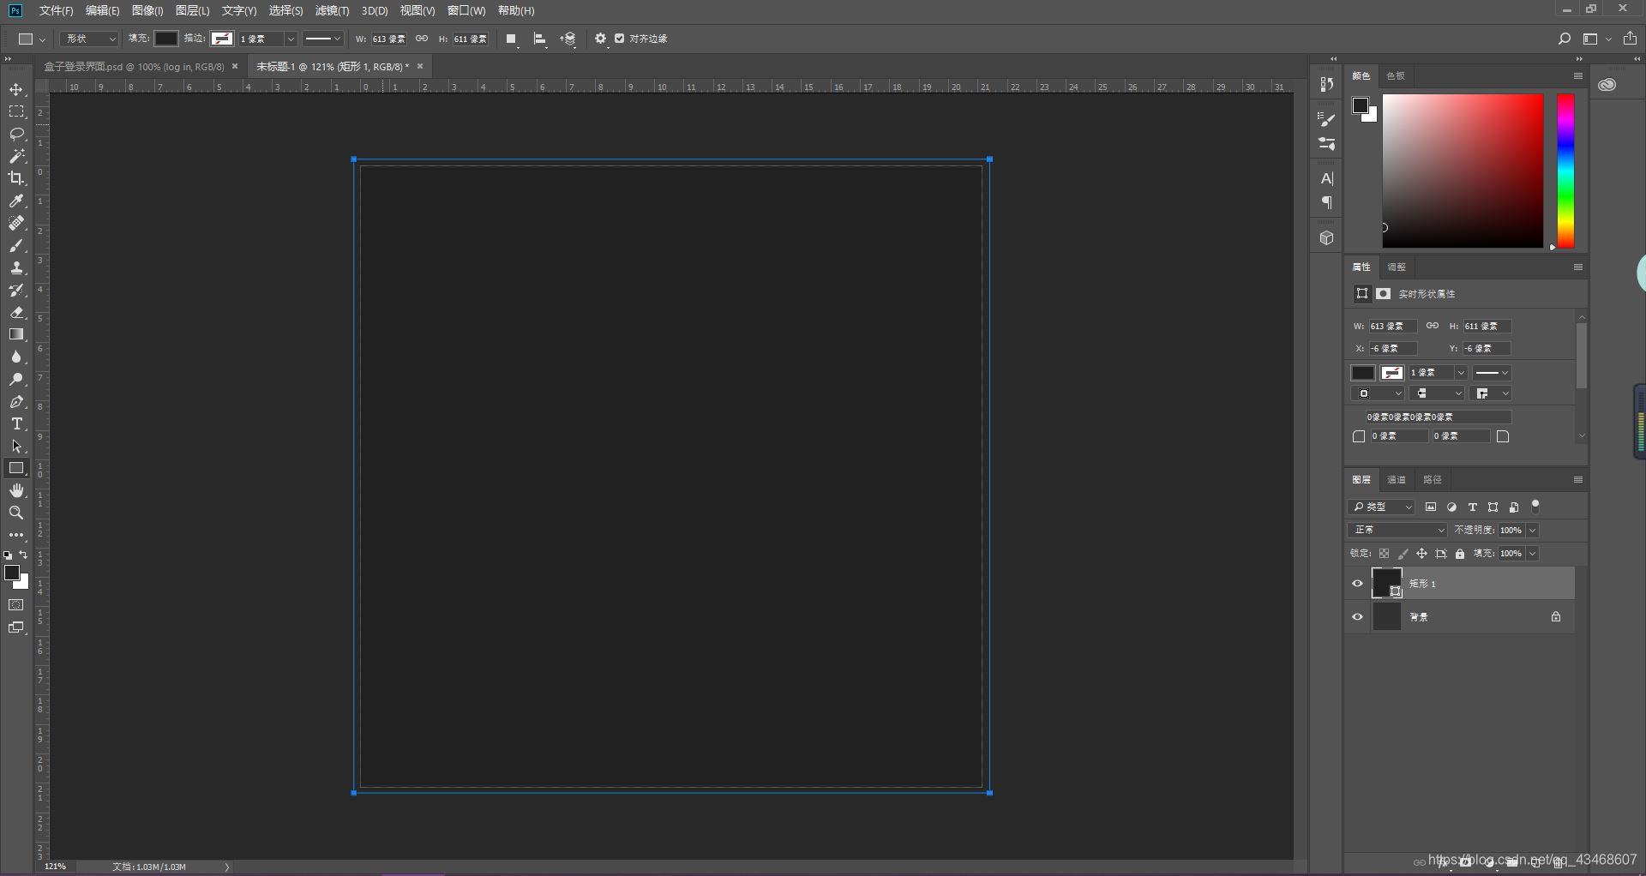This screenshot has height=876, width=1646.
Task: Open the blend mode 正常 dropdown
Action: point(1397,531)
